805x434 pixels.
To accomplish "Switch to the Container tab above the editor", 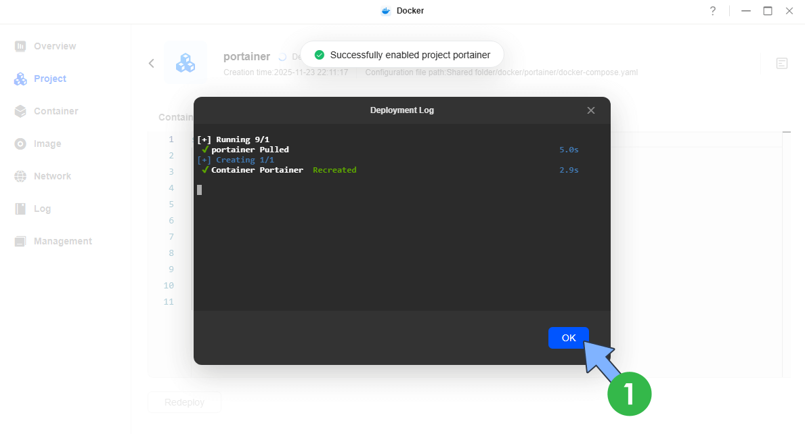I will [175, 117].
